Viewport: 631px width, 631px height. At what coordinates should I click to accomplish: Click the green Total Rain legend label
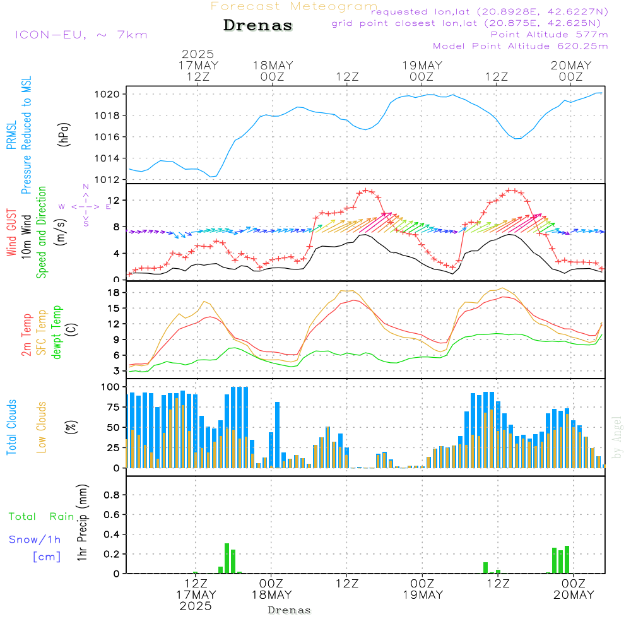(x=42, y=516)
